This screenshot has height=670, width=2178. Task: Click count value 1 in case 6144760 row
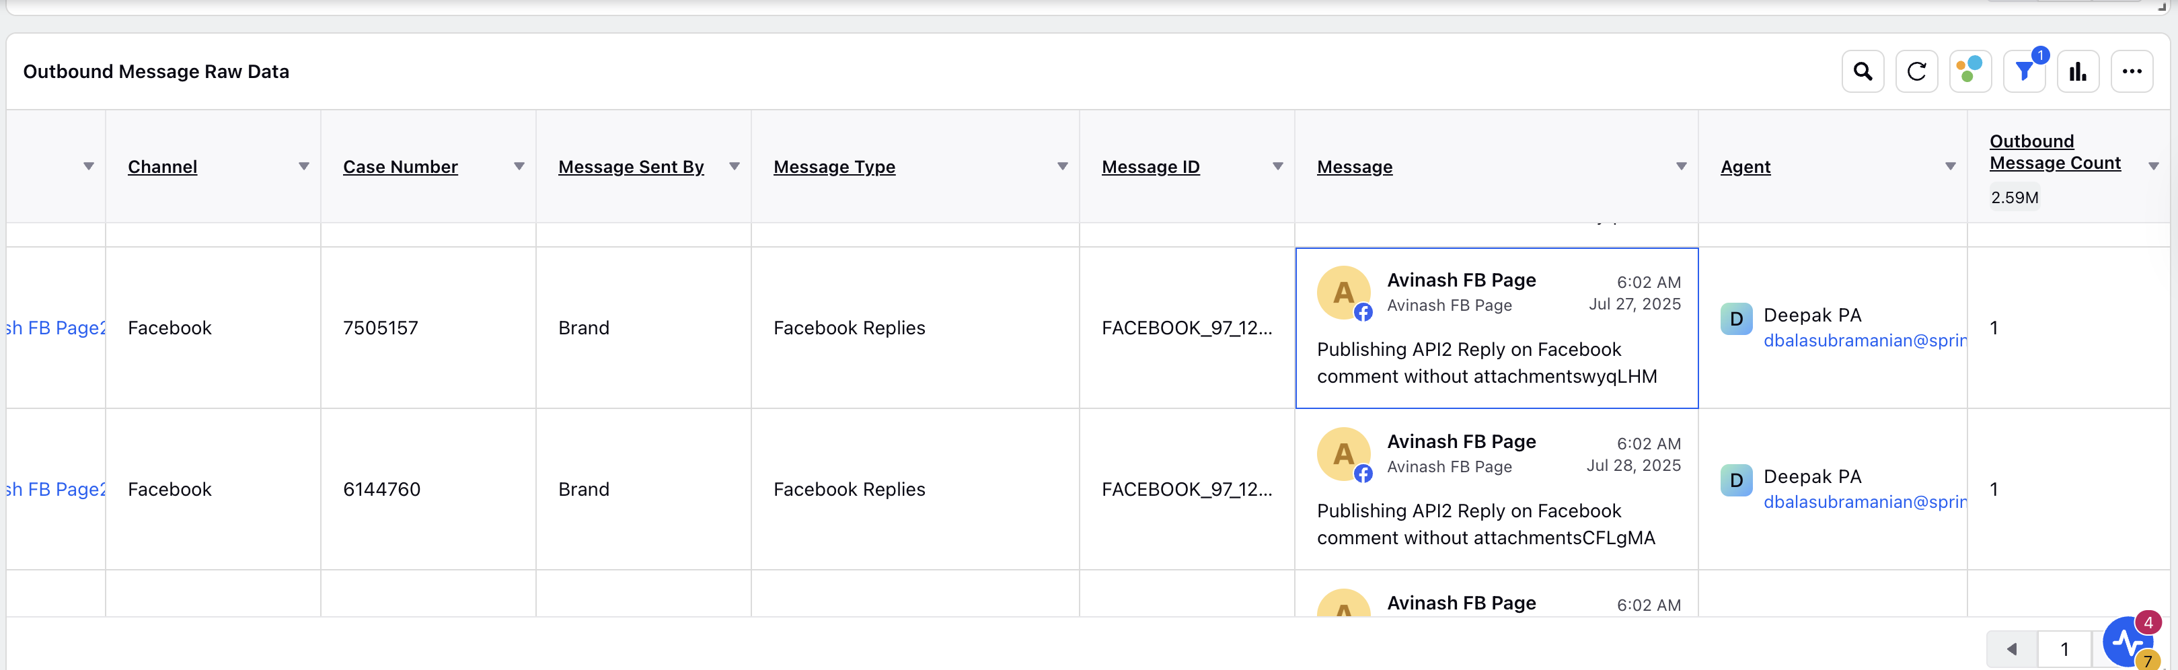click(x=1994, y=490)
